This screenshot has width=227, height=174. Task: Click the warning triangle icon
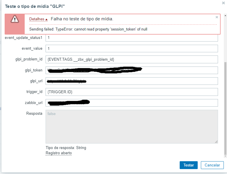tap(15, 19)
